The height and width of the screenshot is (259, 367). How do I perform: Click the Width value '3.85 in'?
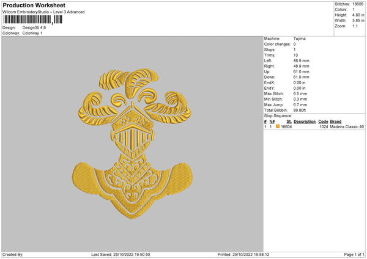tap(358, 21)
